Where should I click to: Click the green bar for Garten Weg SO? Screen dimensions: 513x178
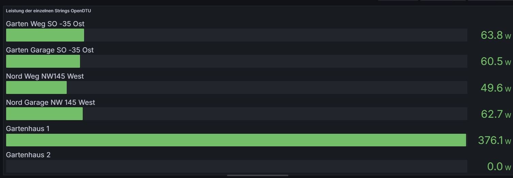pos(45,35)
